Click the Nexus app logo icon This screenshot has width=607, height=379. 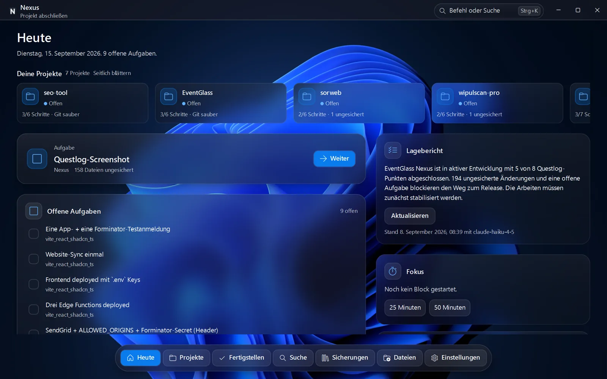click(x=13, y=11)
